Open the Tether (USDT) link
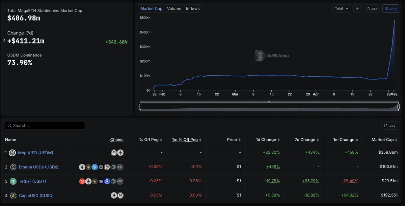The height and width of the screenshot is (206, 405). 32,181
